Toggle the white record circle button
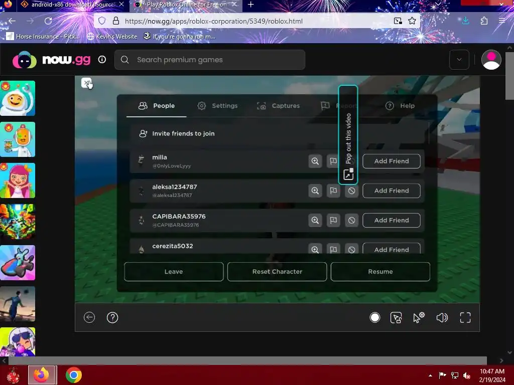Screen dimensions: 514x385 coord(374,317)
